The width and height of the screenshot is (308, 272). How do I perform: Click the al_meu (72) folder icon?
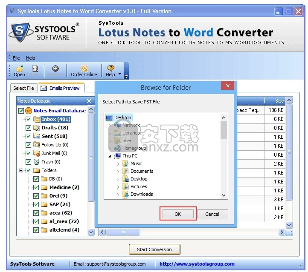[44, 221]
